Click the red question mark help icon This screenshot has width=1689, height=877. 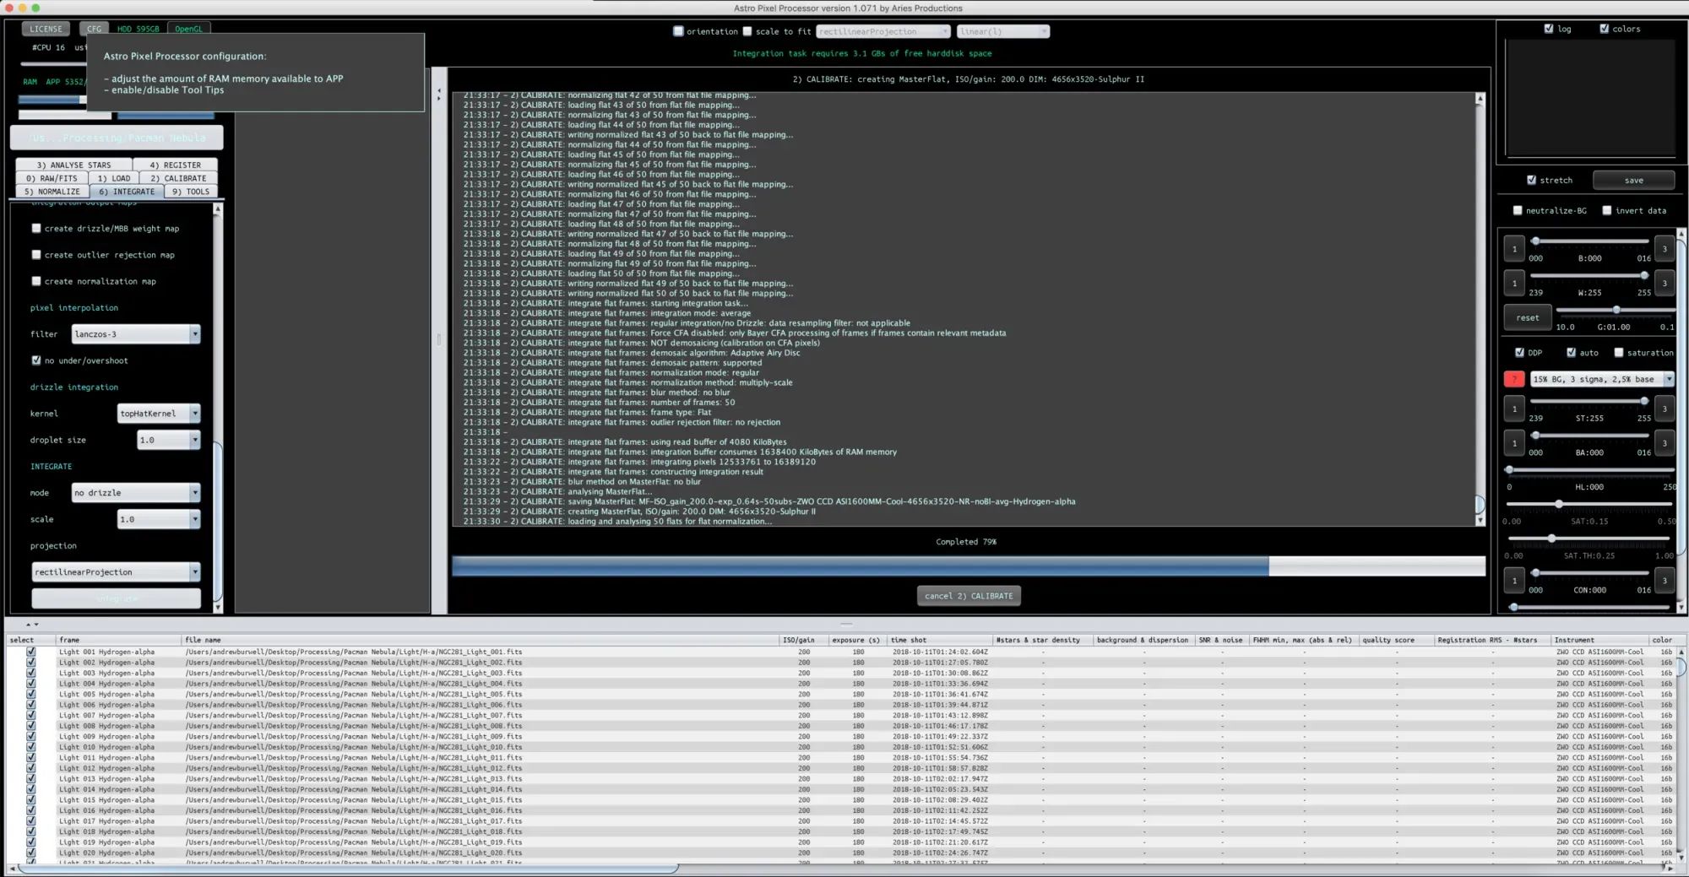[1514, 379]
